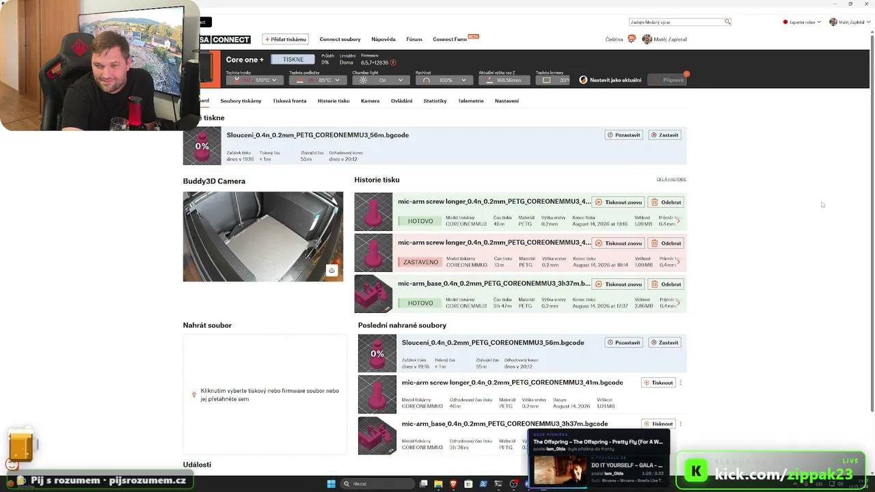Open Fórum in top navigation
Image resolution: width=875 pixels, height=492 pixels.
pyautogui.click(x=414, y=40)
